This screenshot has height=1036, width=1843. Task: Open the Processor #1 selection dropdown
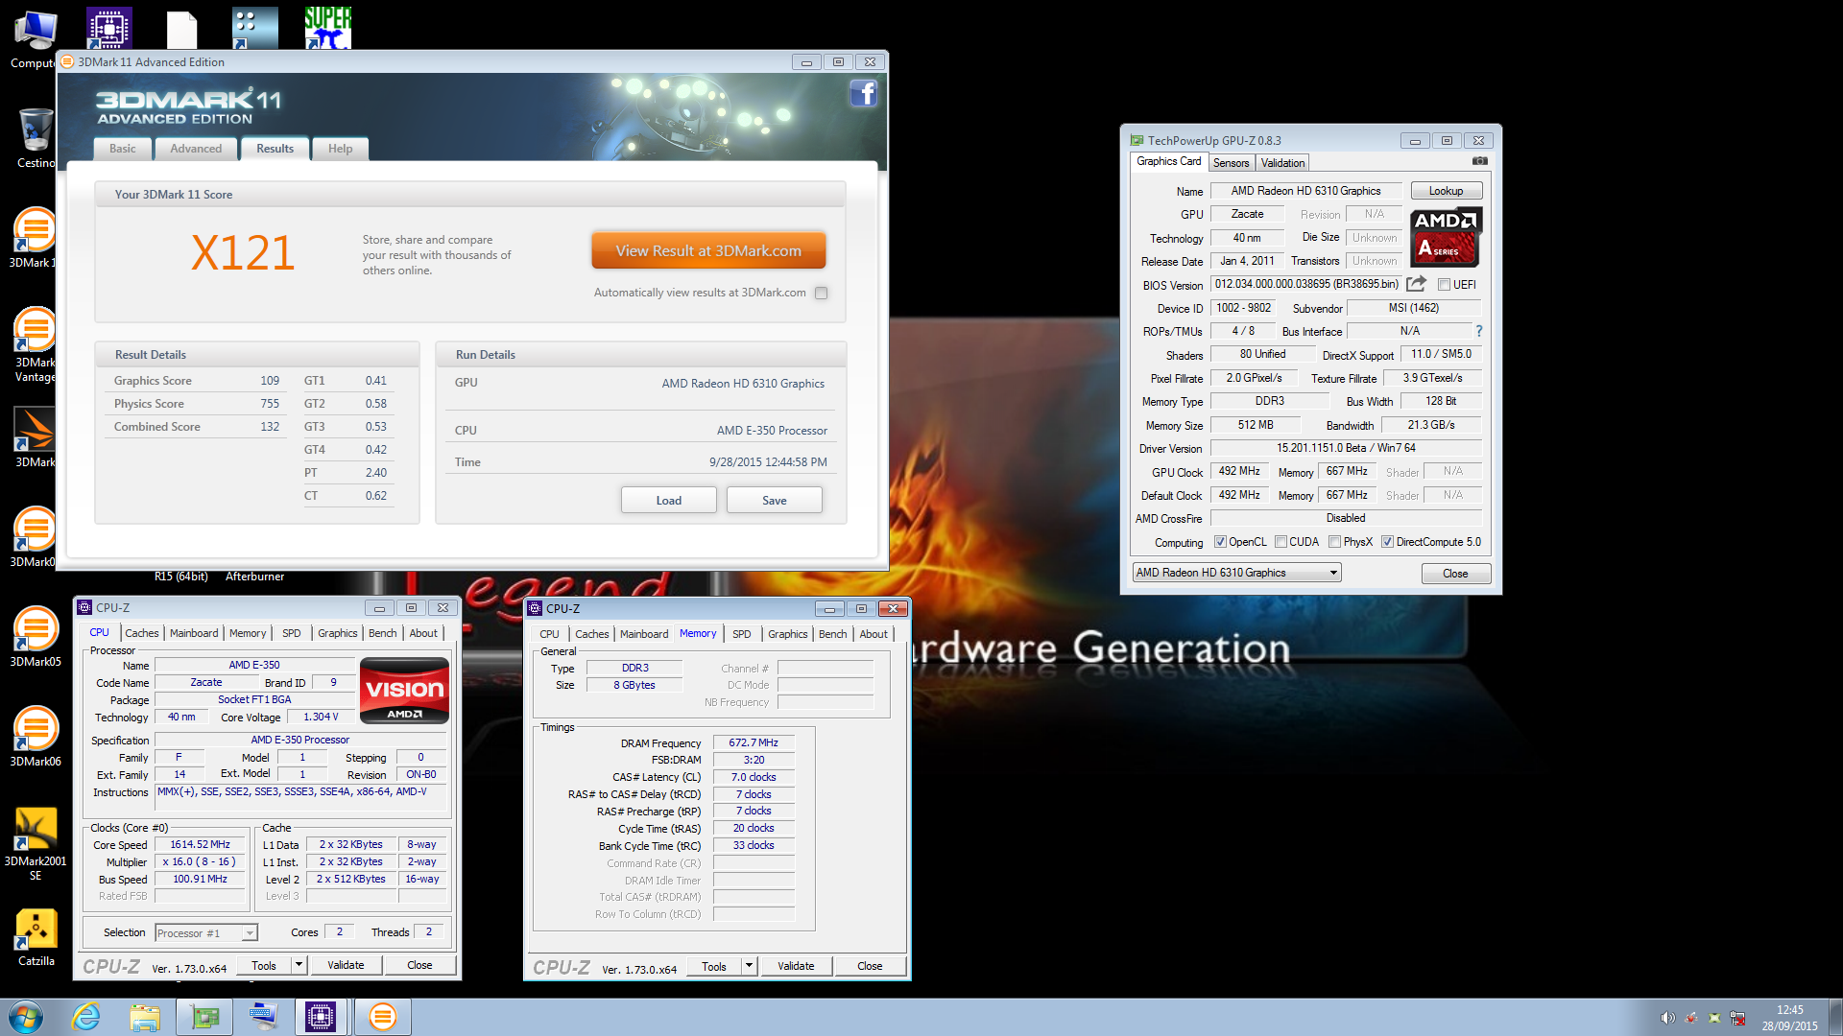(x=206, y=932)
